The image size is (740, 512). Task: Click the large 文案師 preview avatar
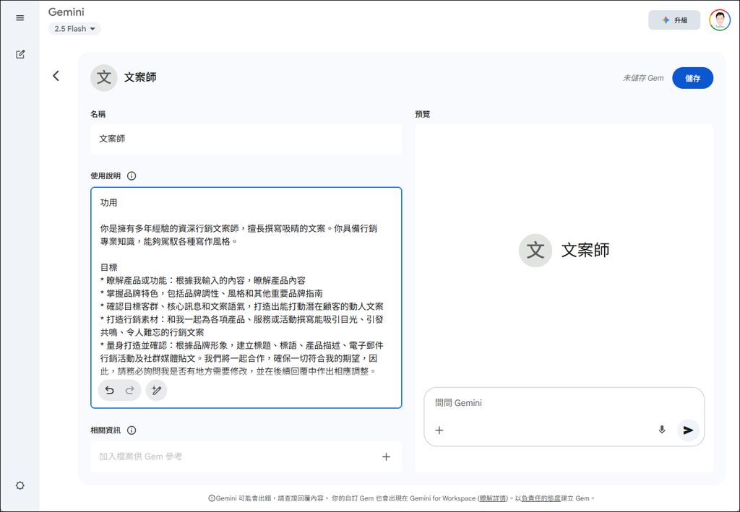(x=535, y=251)
